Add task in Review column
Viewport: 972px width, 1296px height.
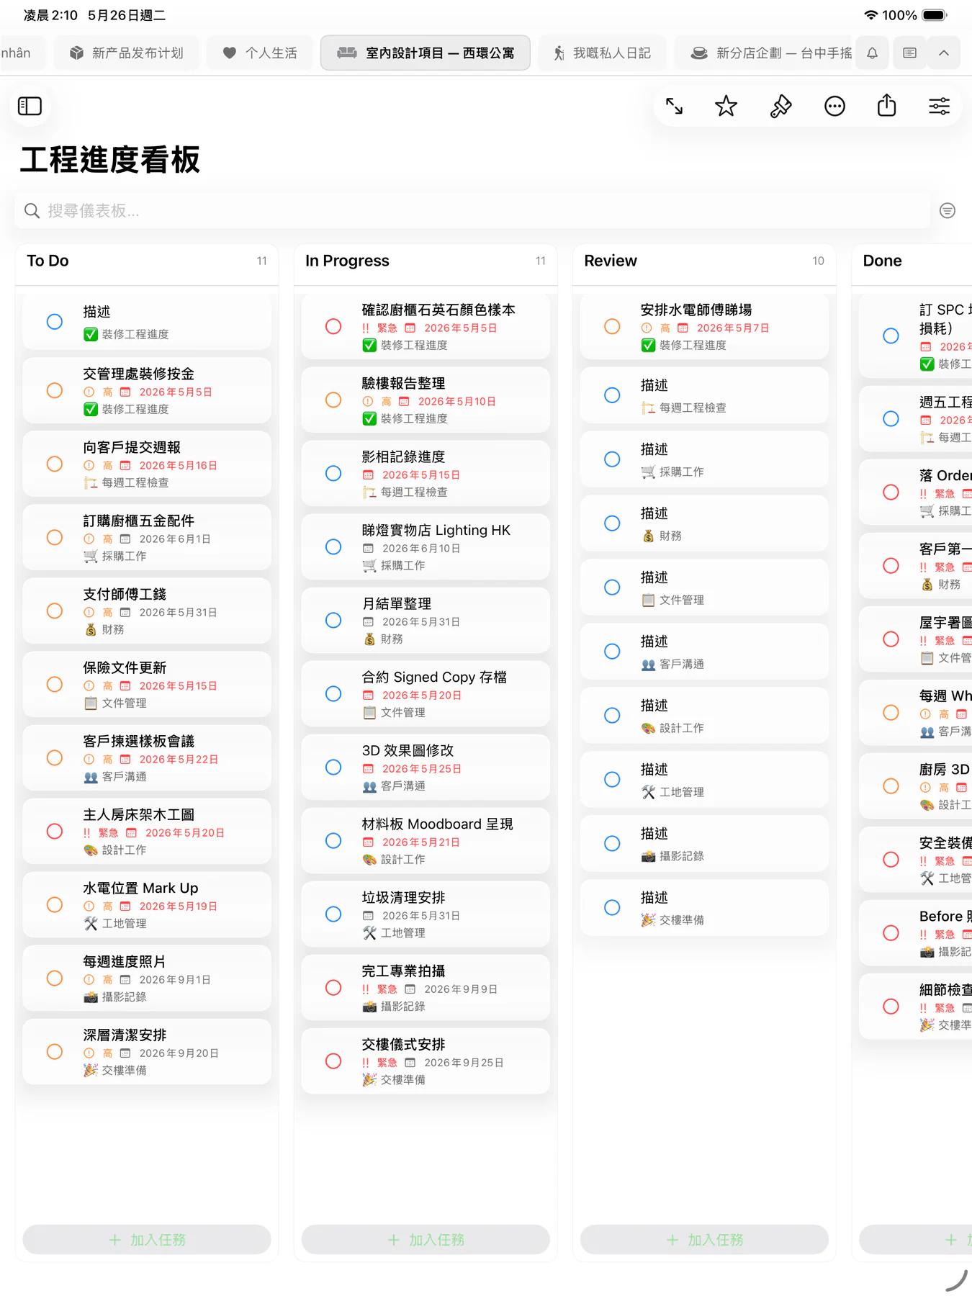point(704,1239)
